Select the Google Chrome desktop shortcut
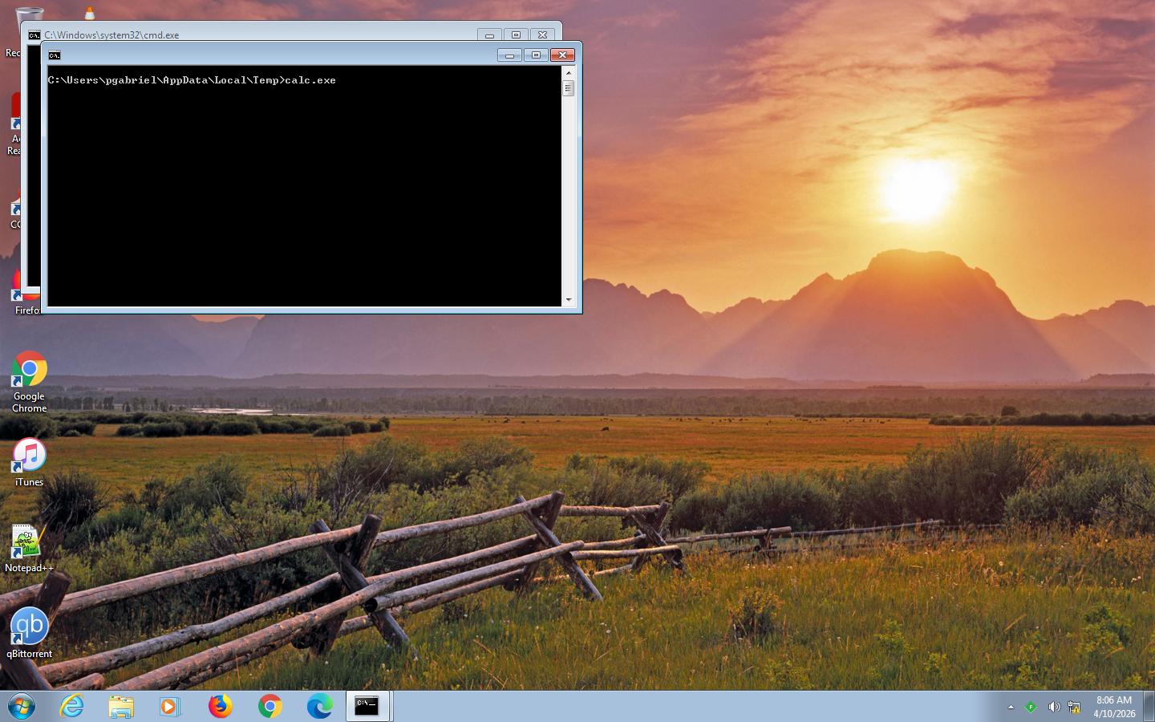Screen dimensions: 1155x722 point(29,382)
